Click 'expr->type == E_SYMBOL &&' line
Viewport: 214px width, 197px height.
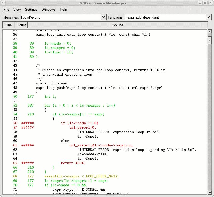[x=79, y=190]
